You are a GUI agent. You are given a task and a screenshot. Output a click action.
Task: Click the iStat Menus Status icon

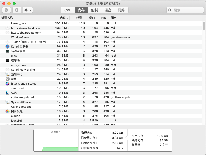point(7,84)
